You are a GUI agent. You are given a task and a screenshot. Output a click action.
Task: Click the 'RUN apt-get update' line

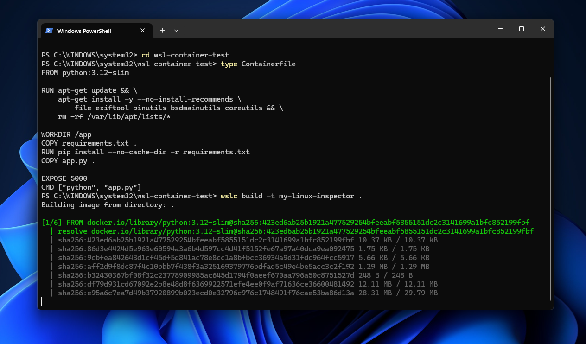(x=89, y=90)
